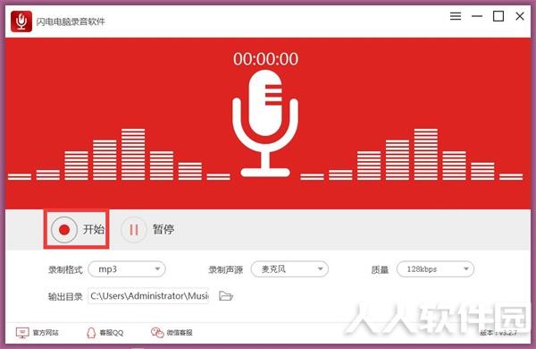
Task: Maximize the recorder window
Action: (498, 16)
